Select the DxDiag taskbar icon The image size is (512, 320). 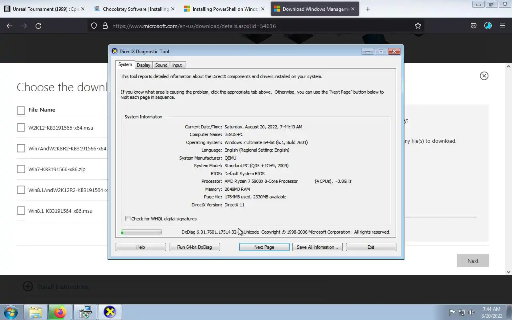[x=110, y=312]
